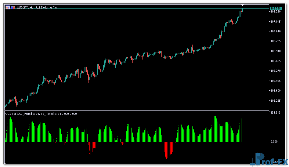Image resolution: width=289 pixels, height=167 pixels.
Task: Click the indicator zero level 0.000 label
Action: pos(274,142)
